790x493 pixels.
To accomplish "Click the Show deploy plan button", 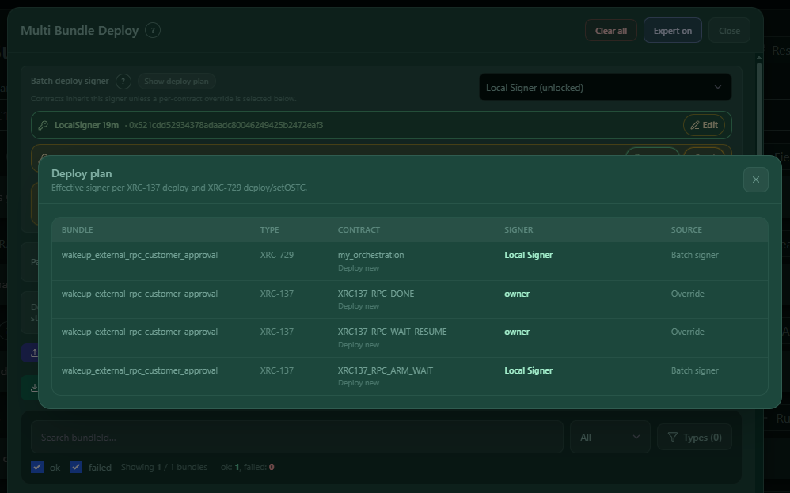I will pyautogui.click(x=177, y=81).
